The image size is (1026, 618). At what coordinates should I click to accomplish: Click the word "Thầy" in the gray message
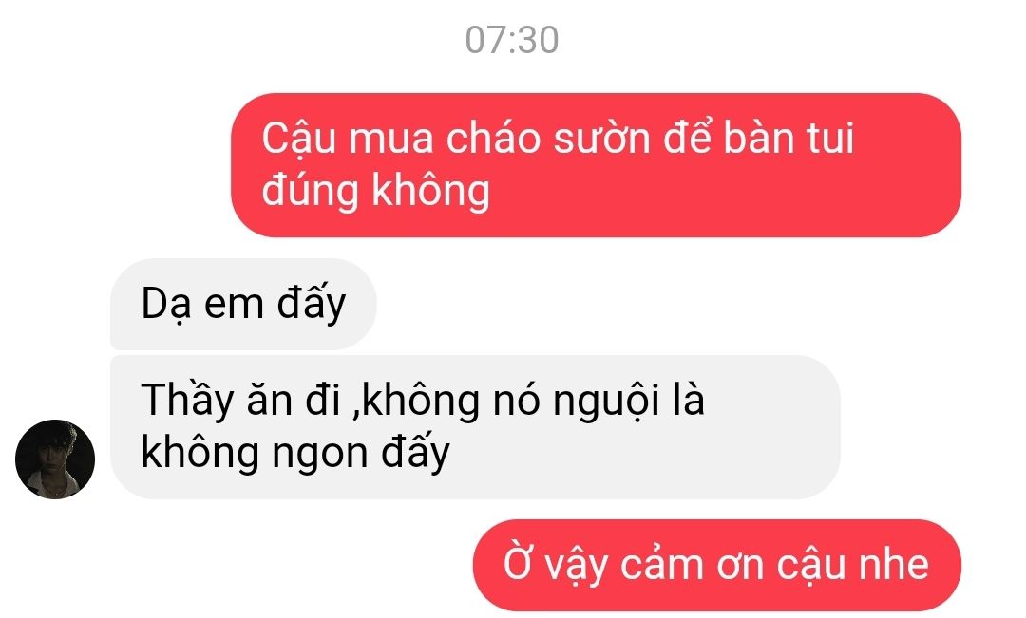187,400
